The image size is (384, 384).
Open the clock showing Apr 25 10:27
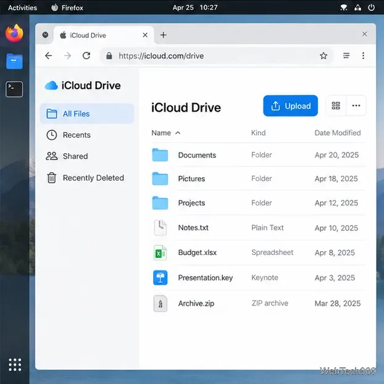(x=195, y=7)
